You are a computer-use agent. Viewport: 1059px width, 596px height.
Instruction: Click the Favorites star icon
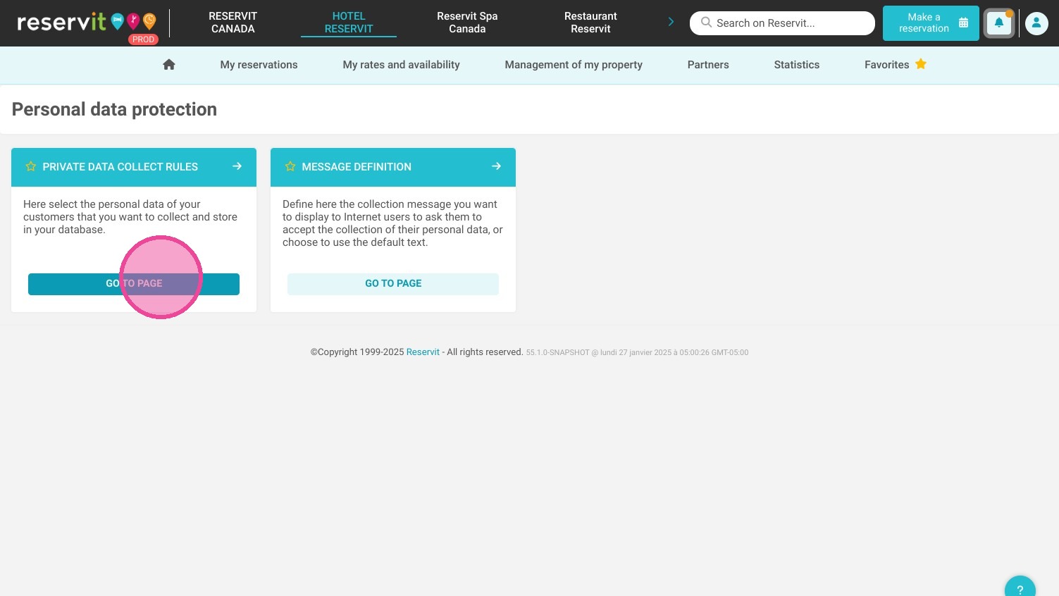[921, 64]
